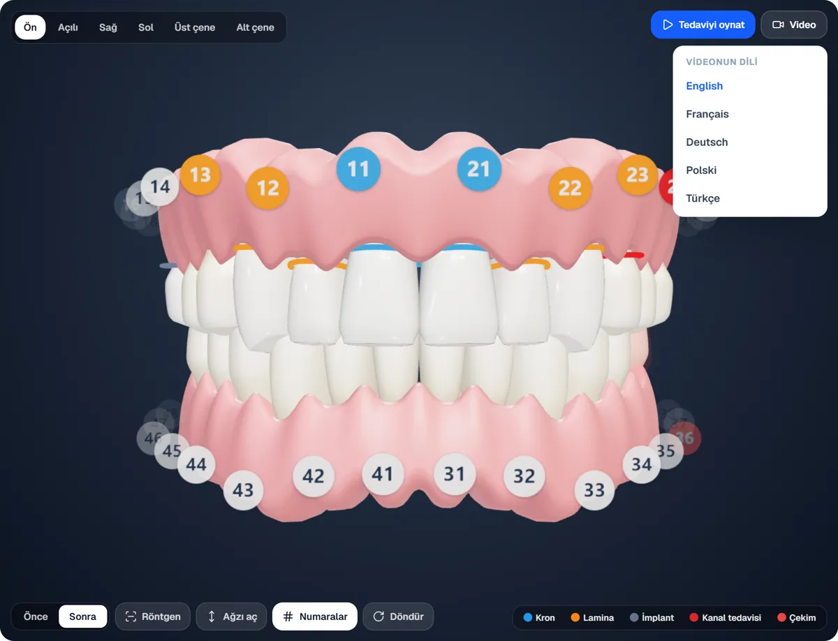Select lower tooth 34 marker
This screenshot has height=641, width=838.
642,464
